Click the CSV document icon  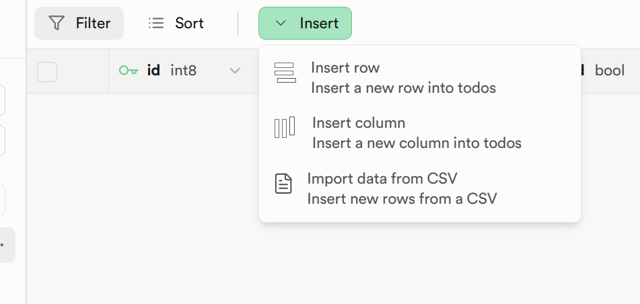284,184
